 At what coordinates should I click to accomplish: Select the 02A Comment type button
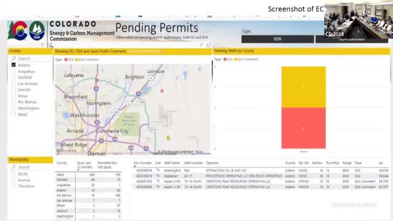[352, 39]
